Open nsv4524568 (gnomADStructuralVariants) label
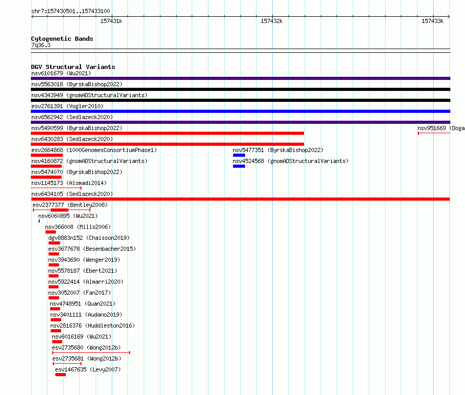465x395 pixels. tap(290, 161)
